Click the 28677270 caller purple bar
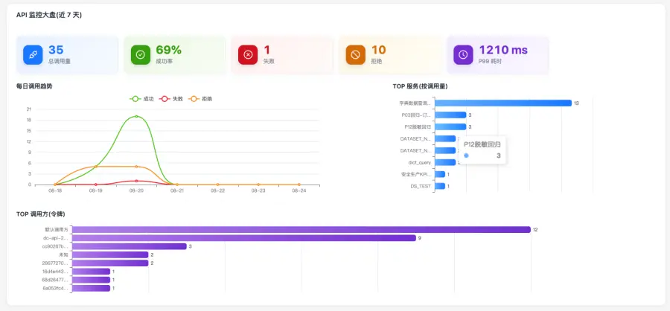 coord(110,263)
